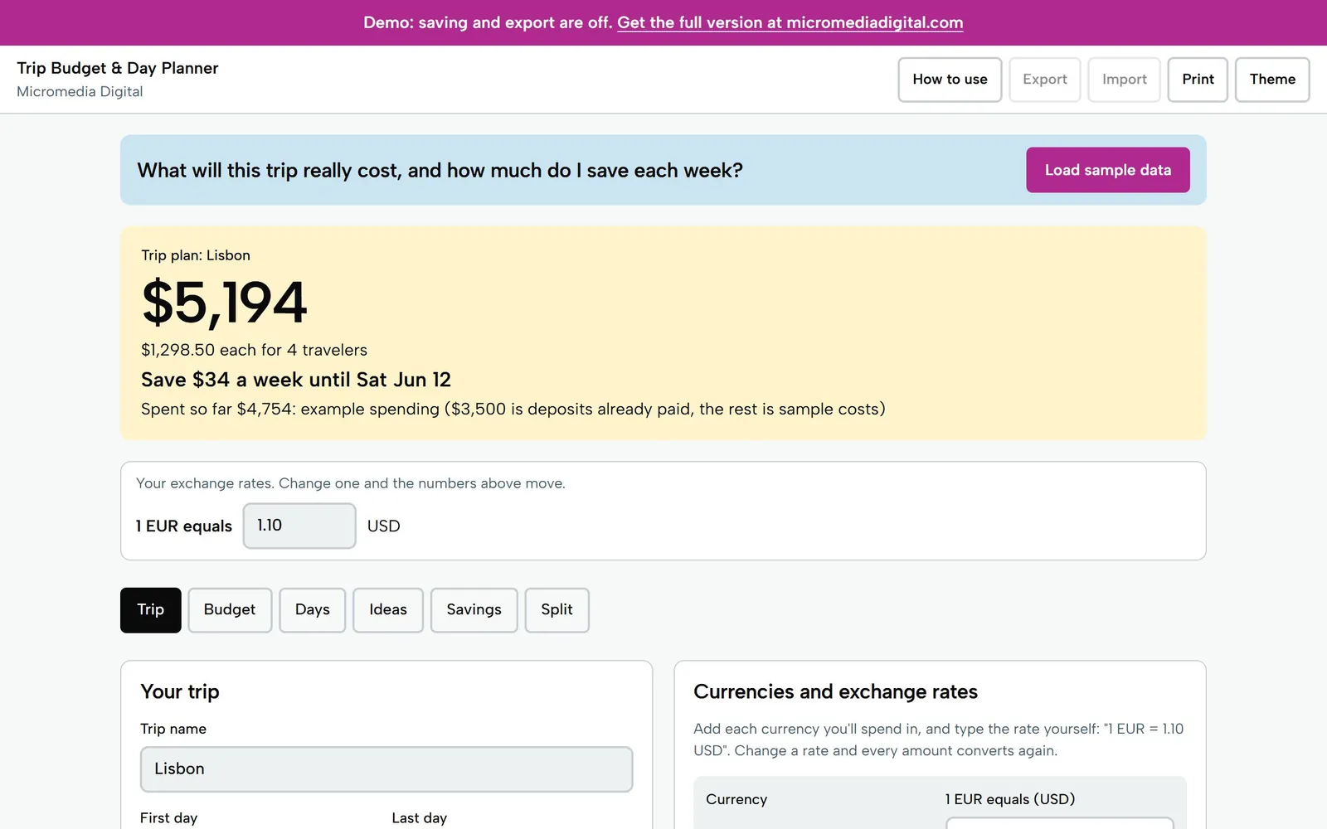
Task: Click the 'Save $34 a week' line
Action: click(x=296, y=380)
